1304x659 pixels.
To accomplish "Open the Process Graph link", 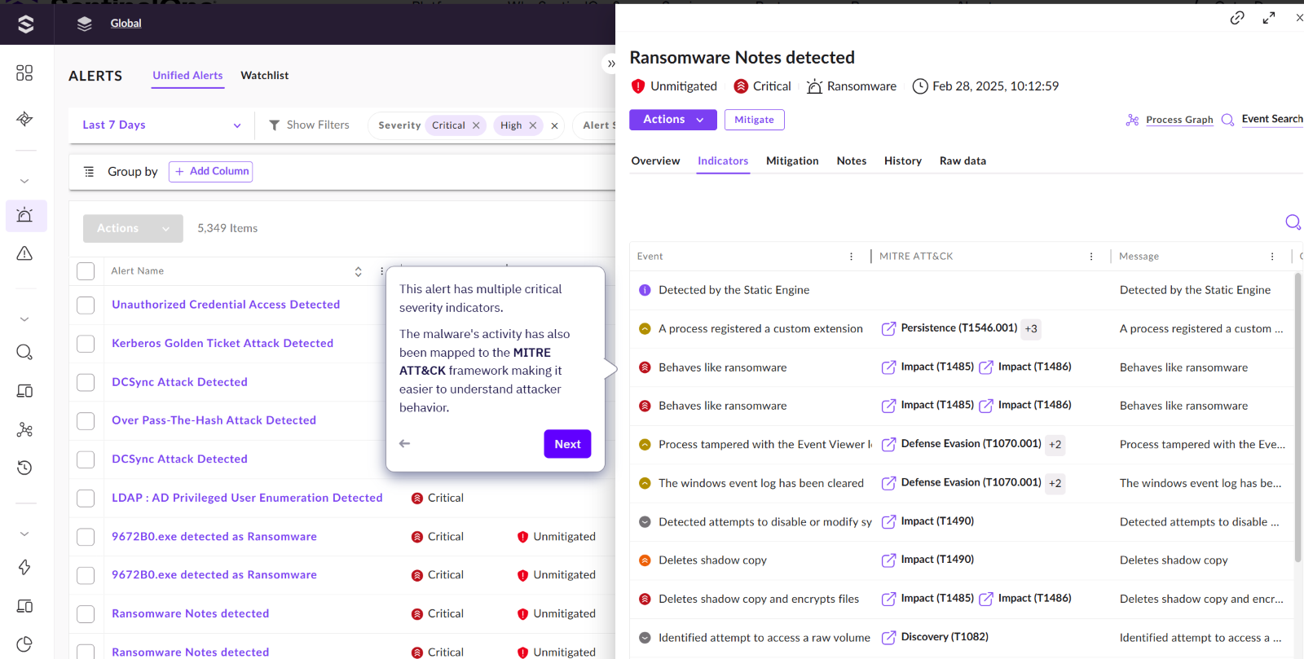I will [1179, 120].
